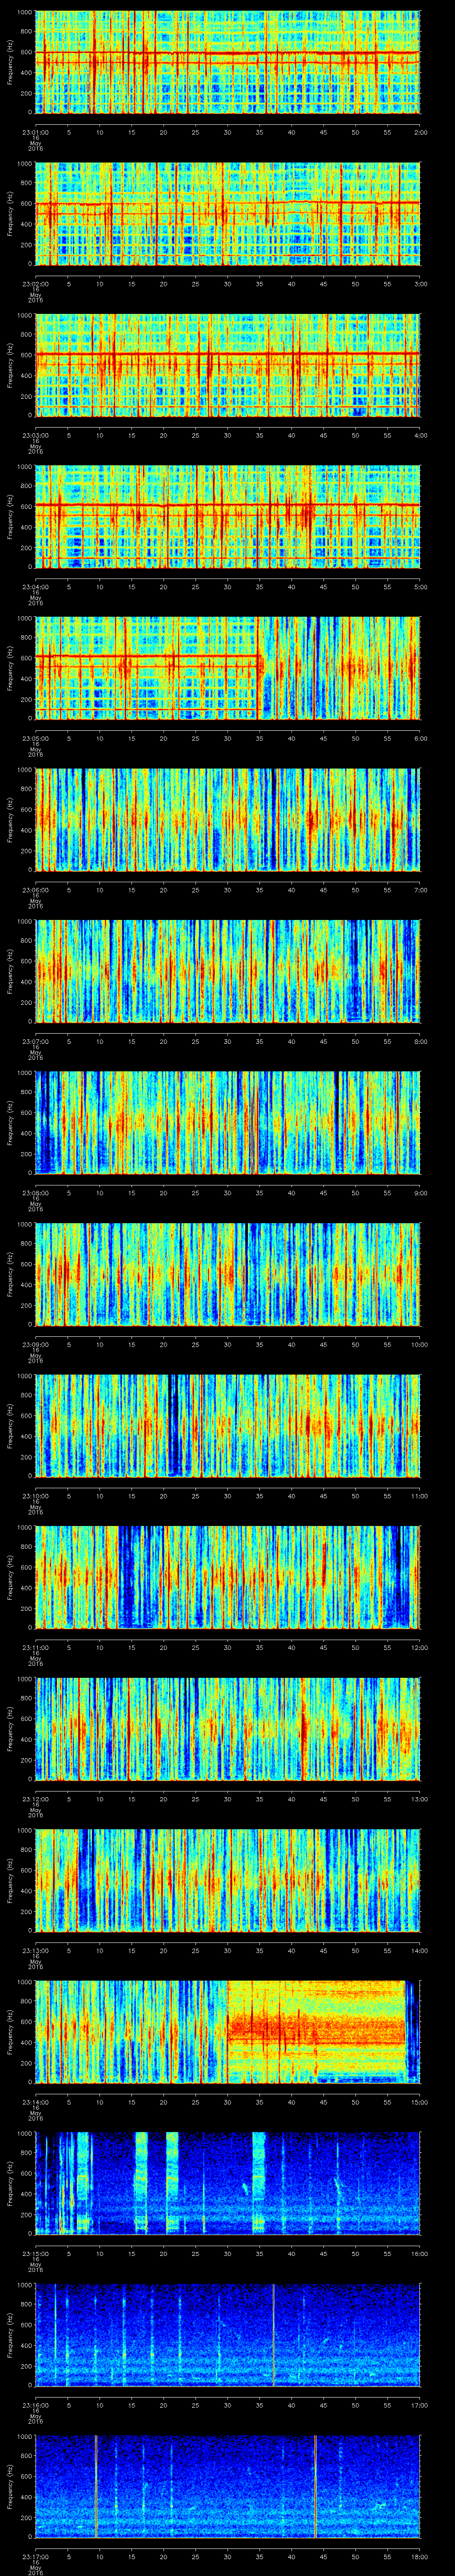Select the 23:04:00 time axis label
455x2576 pixels.
click(36, 587)
